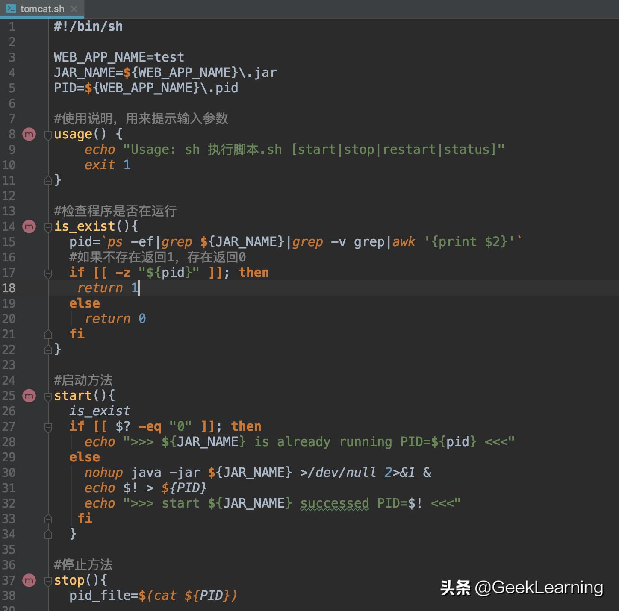Image resolution: width=619 pixels, height=611 pixels.
Task: Place cursor at the #!/bin/sh shebang line
Action: 88,26
